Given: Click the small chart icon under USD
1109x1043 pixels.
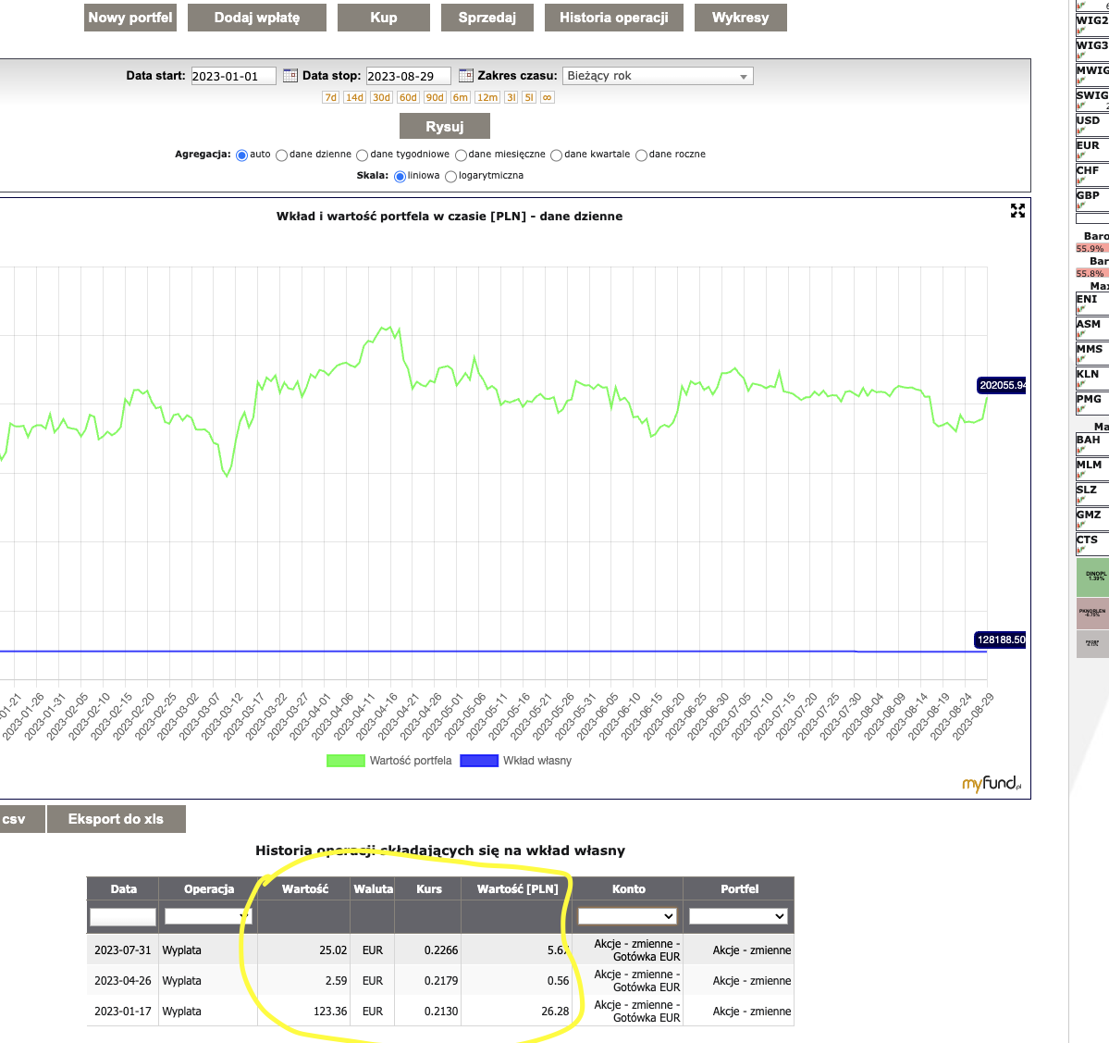Looking at the screenshot, I should click(1081, 131).
